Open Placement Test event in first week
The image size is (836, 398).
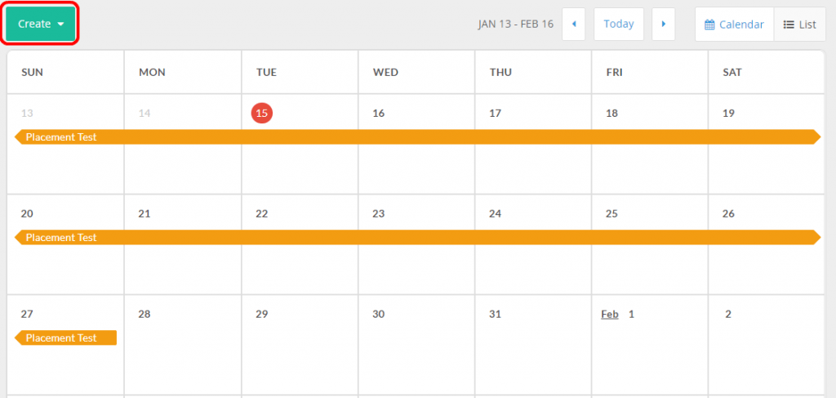[x=416, y=137]
